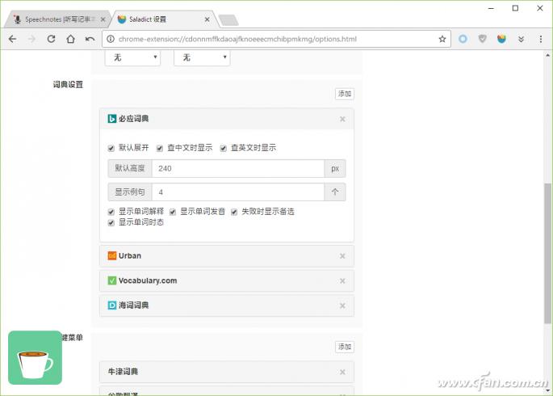
Task: Click the 个 unit label beside 显示例句
Action: 335,192
